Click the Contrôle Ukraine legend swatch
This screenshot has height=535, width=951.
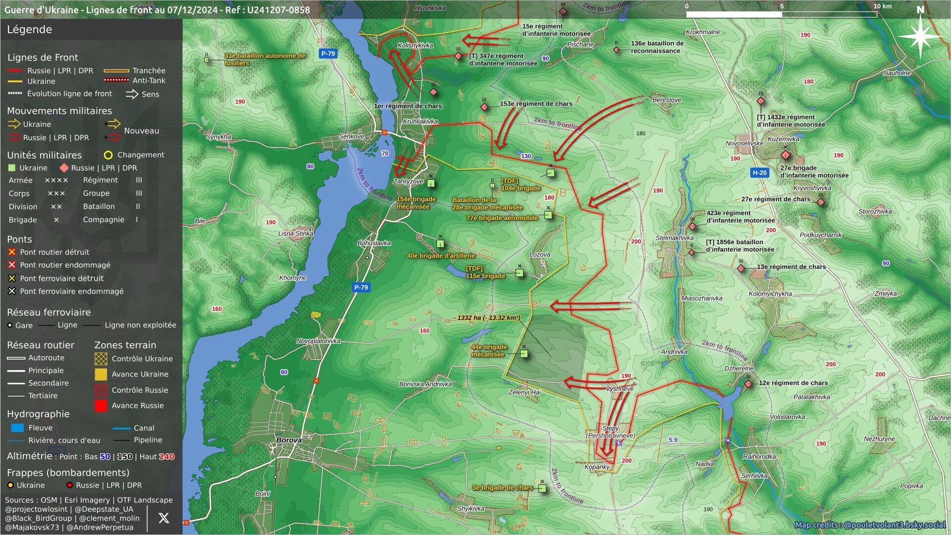(101, 359)
